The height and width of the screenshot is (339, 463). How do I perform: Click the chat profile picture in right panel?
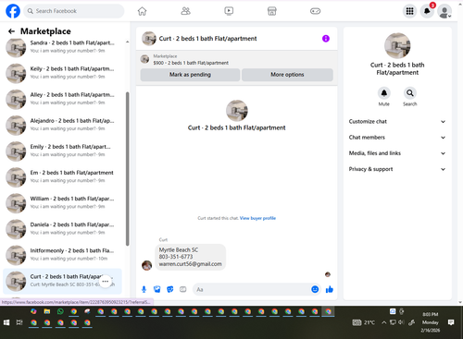(397, 45)
